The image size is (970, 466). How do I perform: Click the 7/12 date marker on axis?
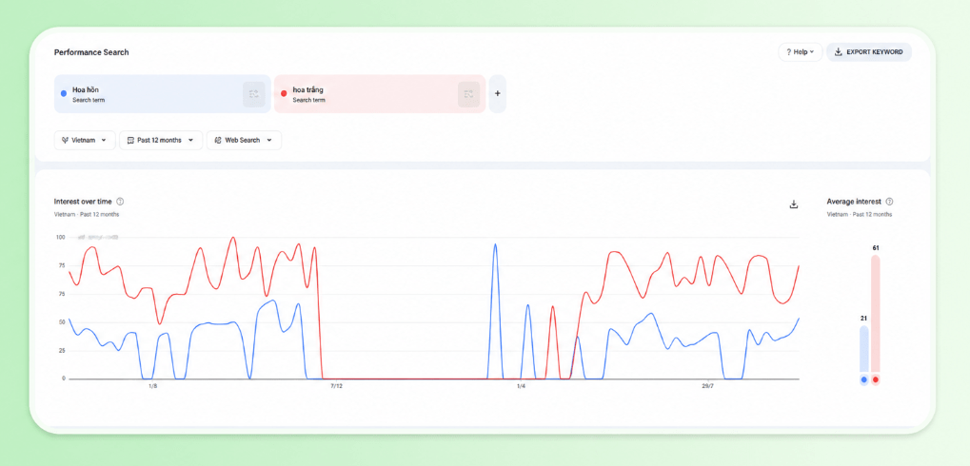click(x=336, y=386)
